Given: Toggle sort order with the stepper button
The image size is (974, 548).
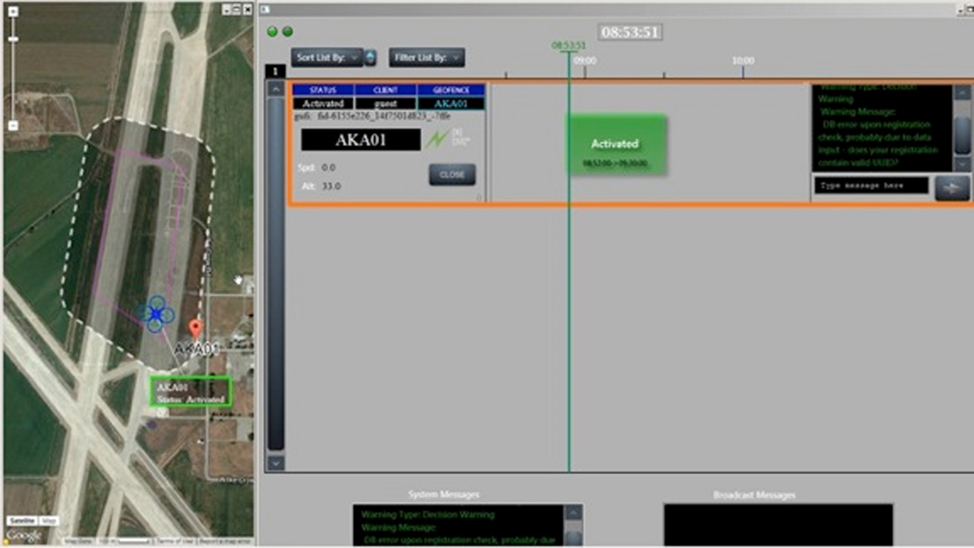Looking at the screenshot, I should point(371,57).
